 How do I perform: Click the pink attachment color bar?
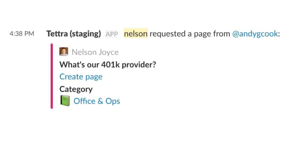(x=52, y=76)
